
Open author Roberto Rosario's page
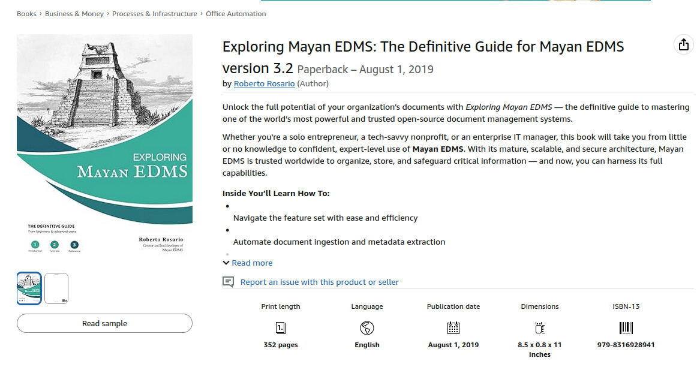265,83
